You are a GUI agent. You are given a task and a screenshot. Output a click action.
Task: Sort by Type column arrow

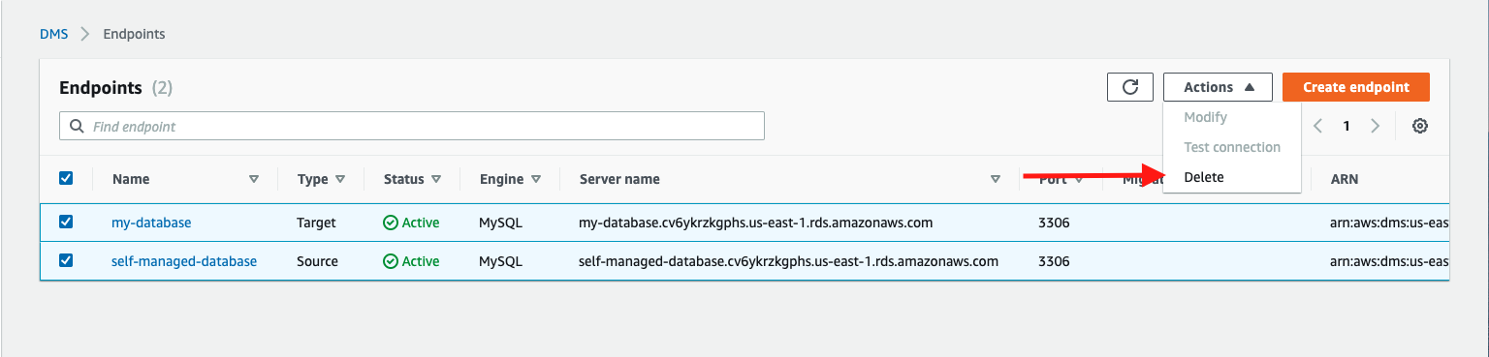pos(340,179)
